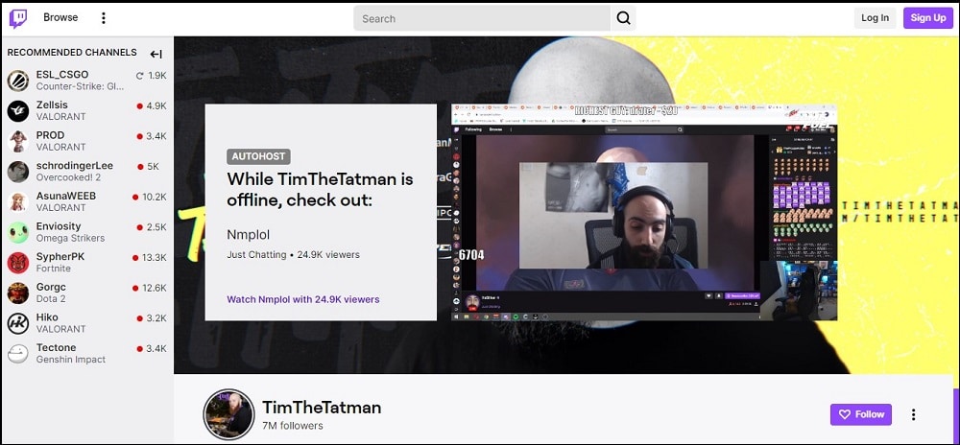Click Dota 2 game label

click(51, 299)
